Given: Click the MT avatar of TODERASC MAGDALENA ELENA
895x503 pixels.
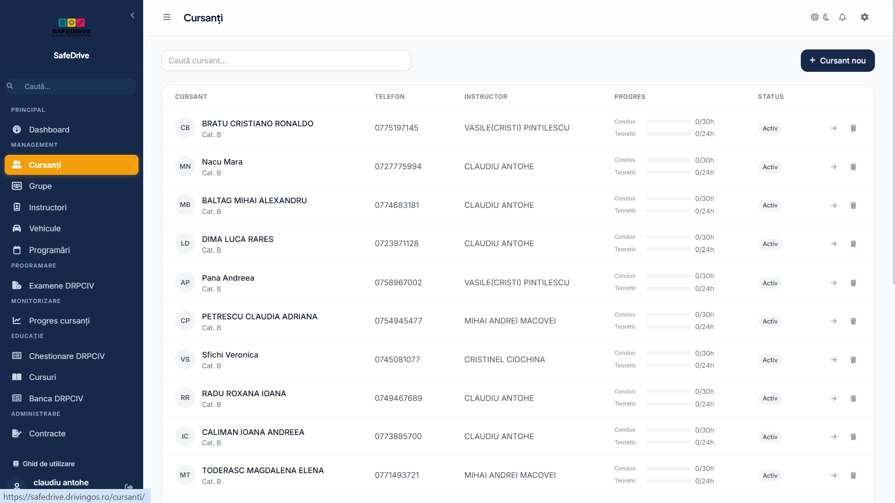Looking at the screenshot, I should click(x=185, y=475).
